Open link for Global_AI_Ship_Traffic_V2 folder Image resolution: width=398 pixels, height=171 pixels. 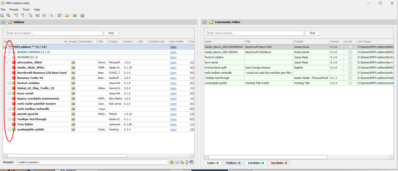pyautogui.click(x=173, y=88)
